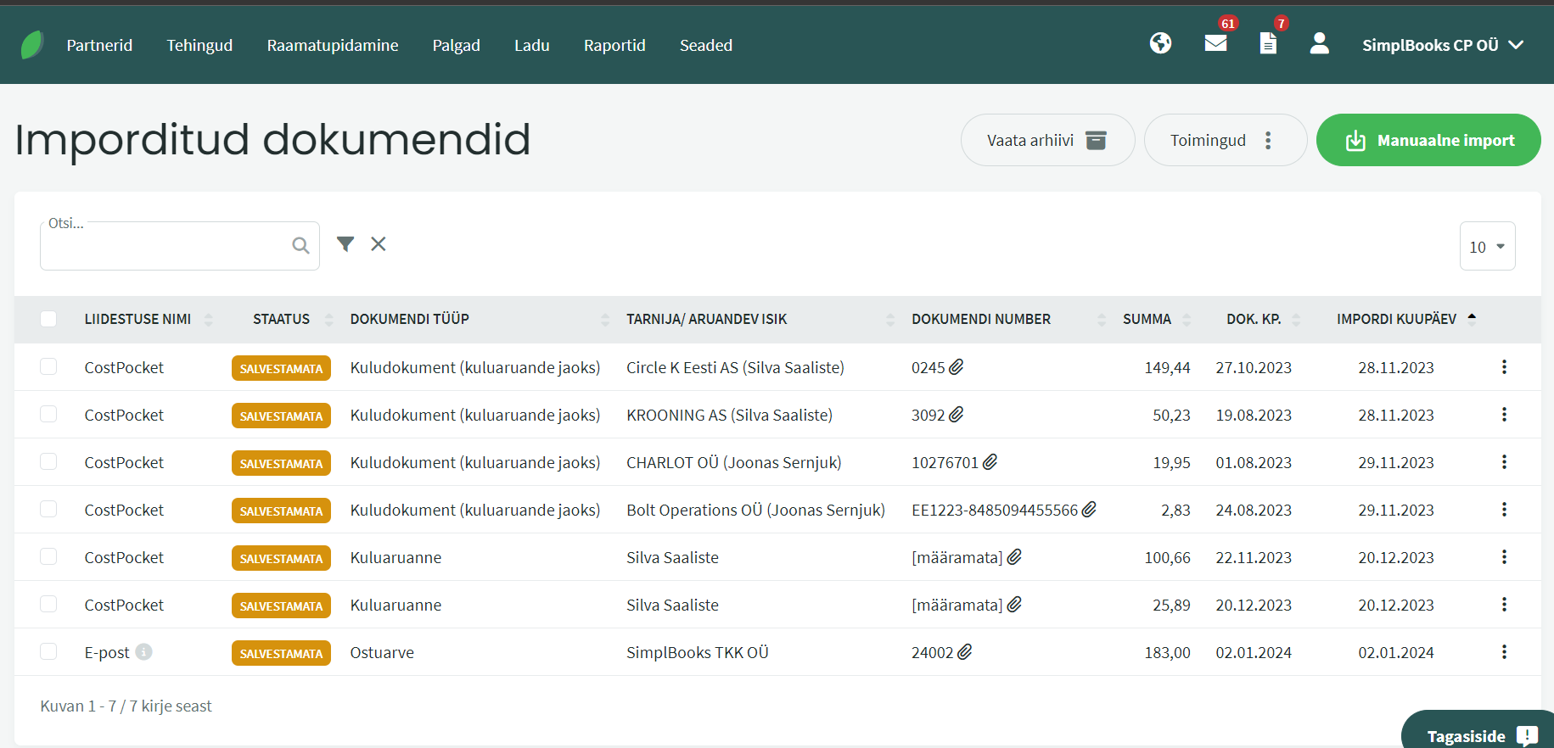Toggle the select-all checkbox in header
The image size is (1554, 748).
coord(48,319)
